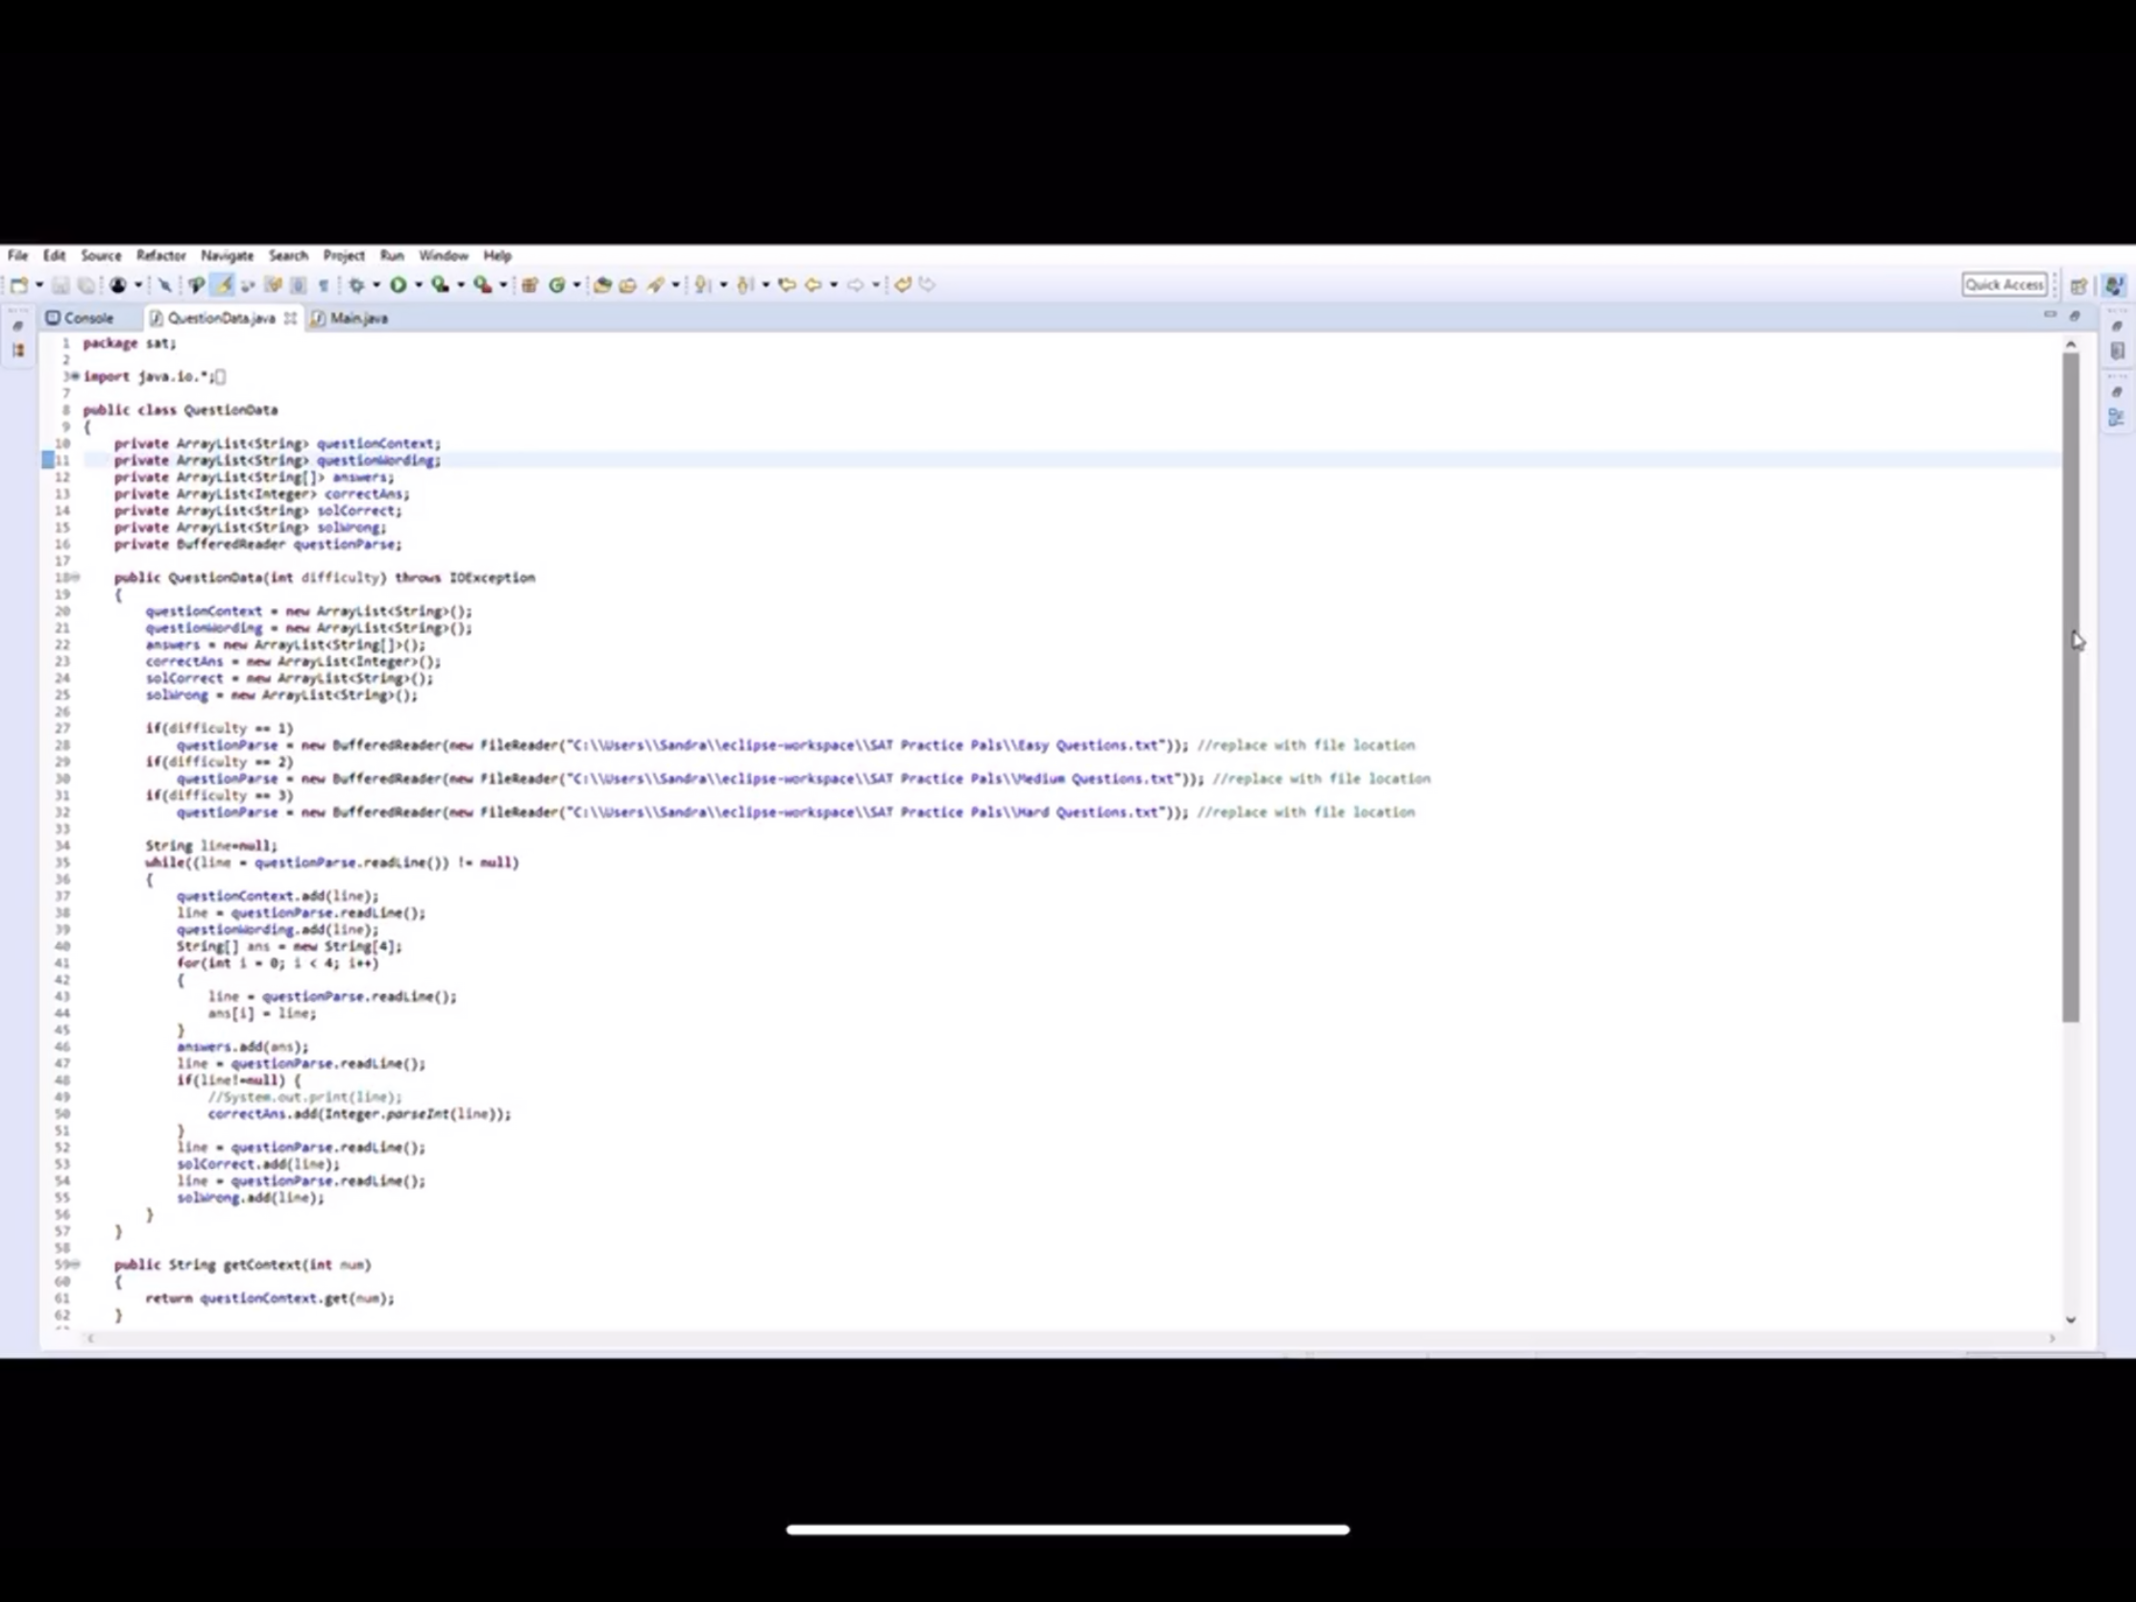Open the Refactor menu

[x=160, y=255]
